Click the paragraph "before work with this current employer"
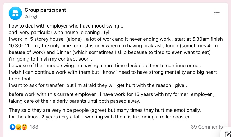The image size is (231, 137). click(112, 98)
